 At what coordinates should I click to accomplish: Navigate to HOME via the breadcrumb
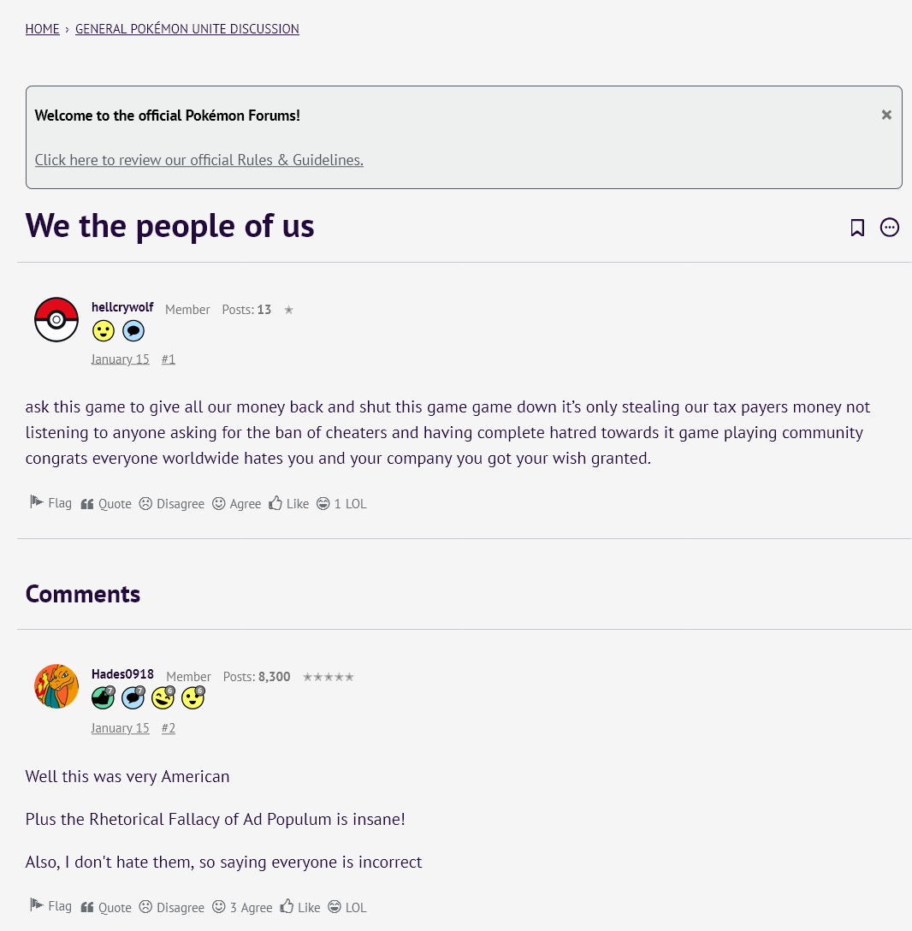tap(42, 28)
